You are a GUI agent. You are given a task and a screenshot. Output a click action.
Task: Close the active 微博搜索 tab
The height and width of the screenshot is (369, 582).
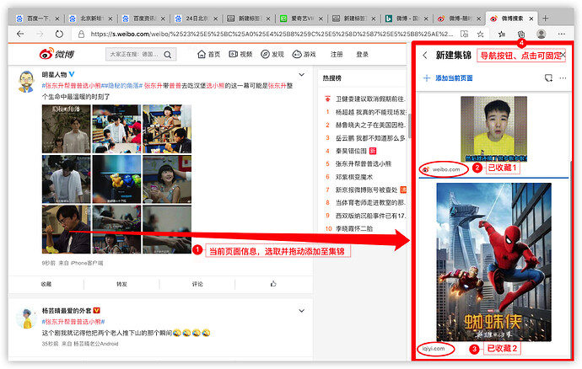coord(531,19)
